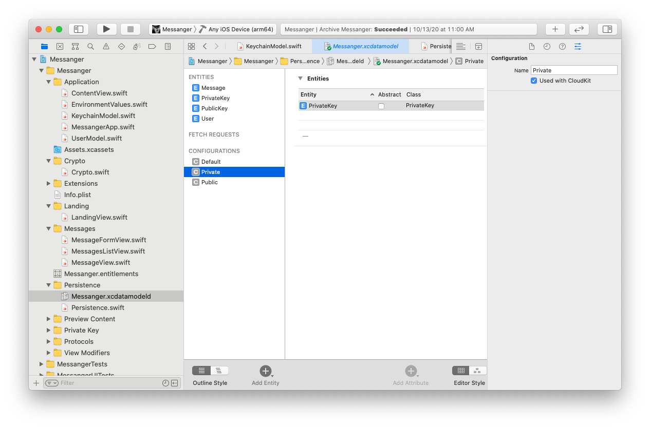Click the Add Attribute button
The width and height of the screenshot is (650, 428).
[411, 371]
